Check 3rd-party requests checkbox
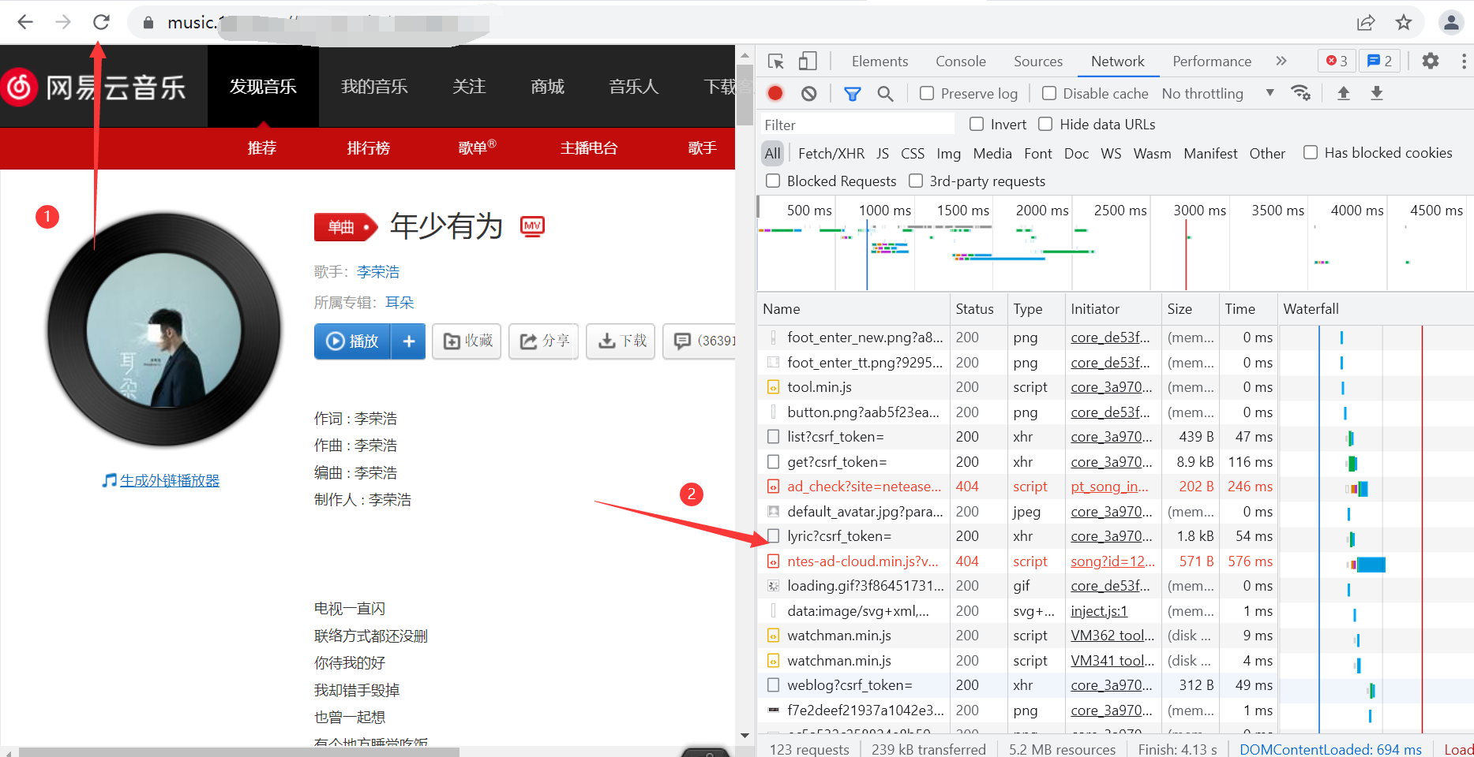 pos(916,181)
